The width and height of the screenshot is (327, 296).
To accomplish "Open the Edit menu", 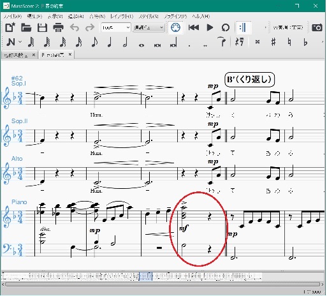I will [x=34, y=17].
